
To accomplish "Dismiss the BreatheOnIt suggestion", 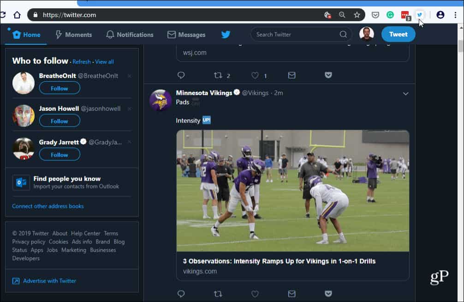I will coord(129,76).
